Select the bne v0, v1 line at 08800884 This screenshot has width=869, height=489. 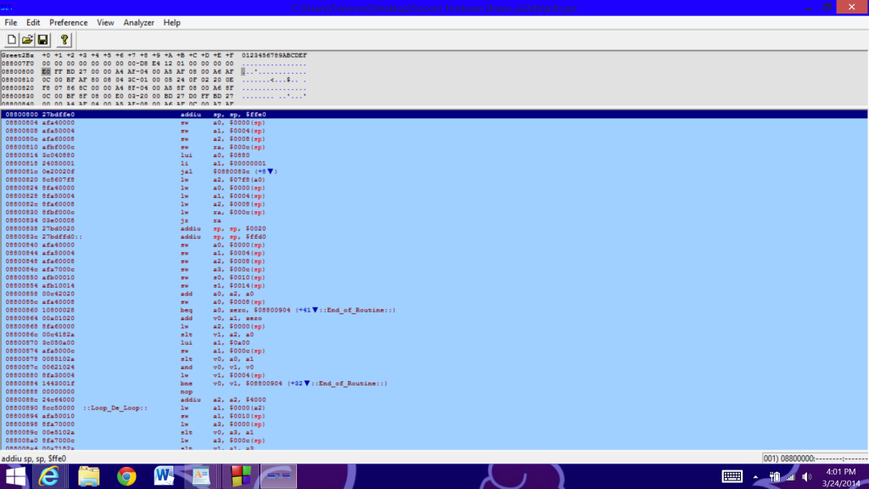[x=434, y=383]
